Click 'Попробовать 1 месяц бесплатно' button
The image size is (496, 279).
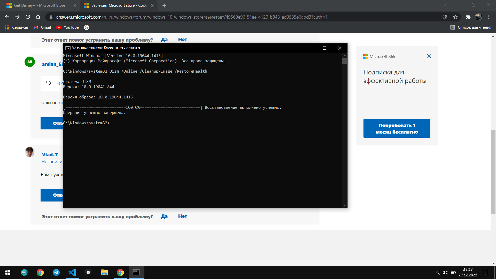397,128
